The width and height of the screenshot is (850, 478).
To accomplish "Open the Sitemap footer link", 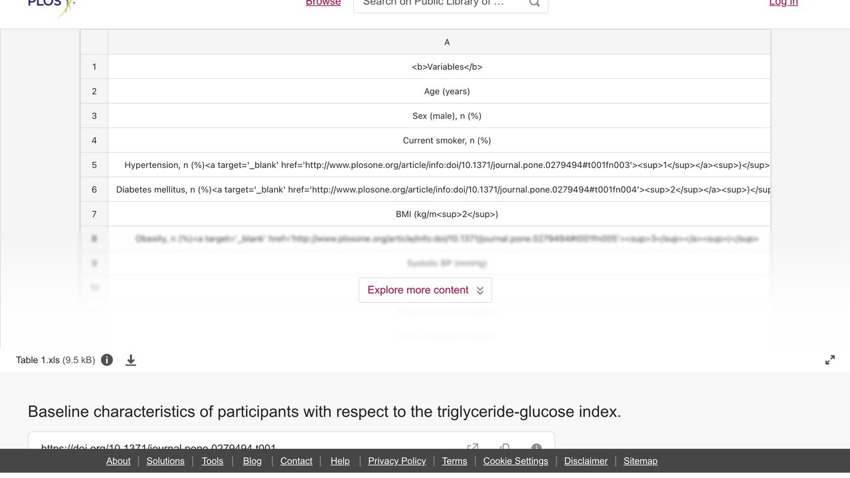I will click(x=640, y=461).
